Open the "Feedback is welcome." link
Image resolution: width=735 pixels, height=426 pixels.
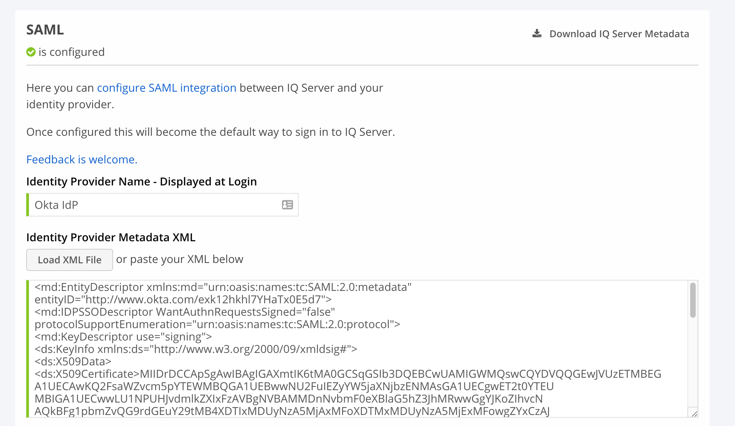pos(82,160)
